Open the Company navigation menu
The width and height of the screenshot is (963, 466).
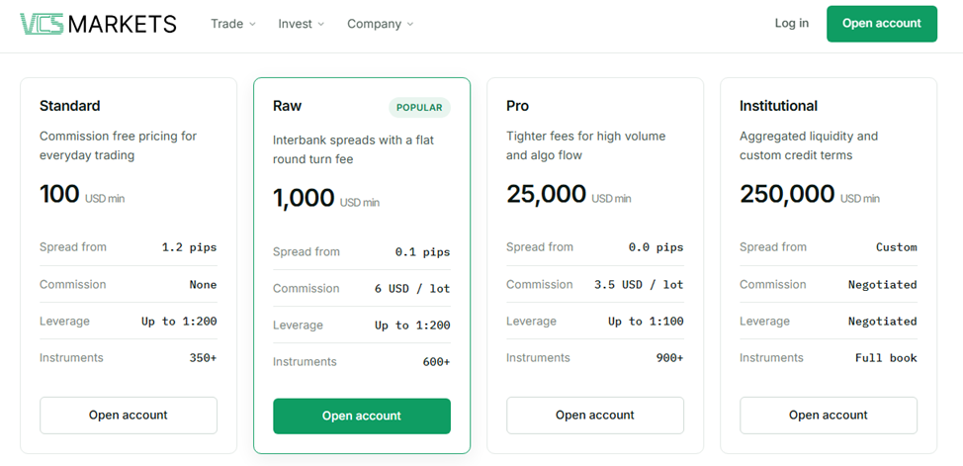[381, 24]
